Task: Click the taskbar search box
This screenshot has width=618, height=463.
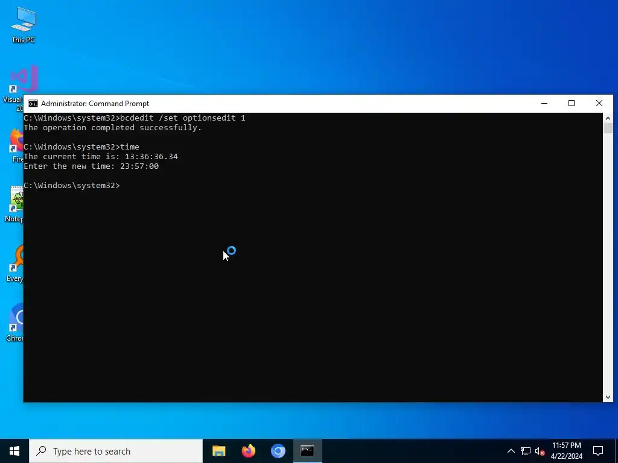Action: pos(116,451)
